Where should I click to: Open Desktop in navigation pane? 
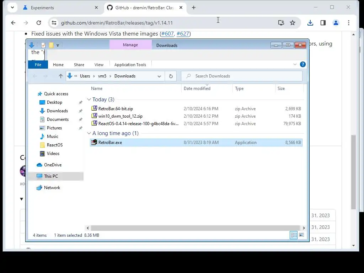click(54, 102)
